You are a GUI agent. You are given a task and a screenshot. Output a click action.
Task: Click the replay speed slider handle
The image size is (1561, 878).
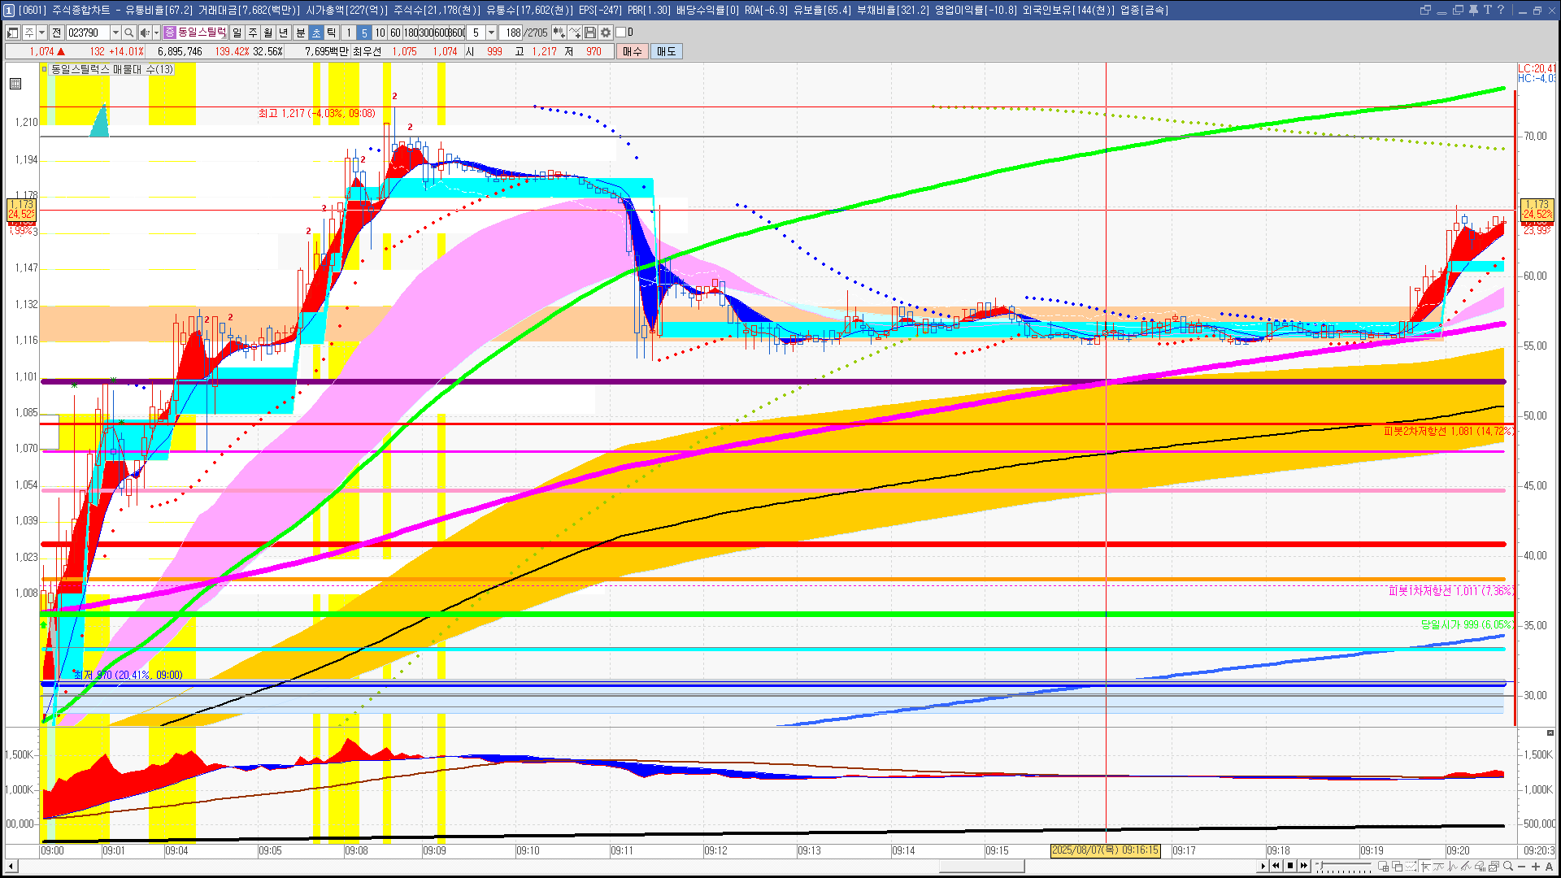pyautogui.click(x=1321, y=866)
